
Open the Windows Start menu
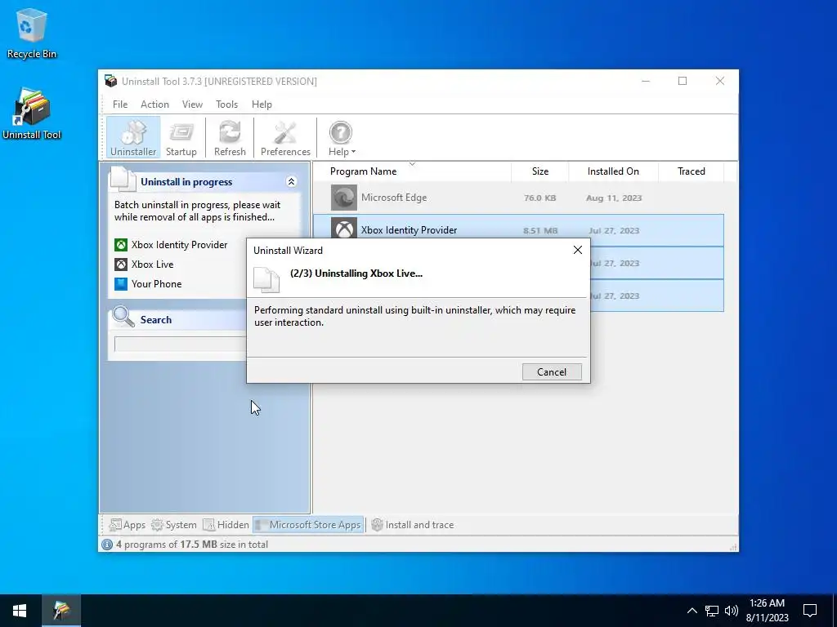click(20, 611)
